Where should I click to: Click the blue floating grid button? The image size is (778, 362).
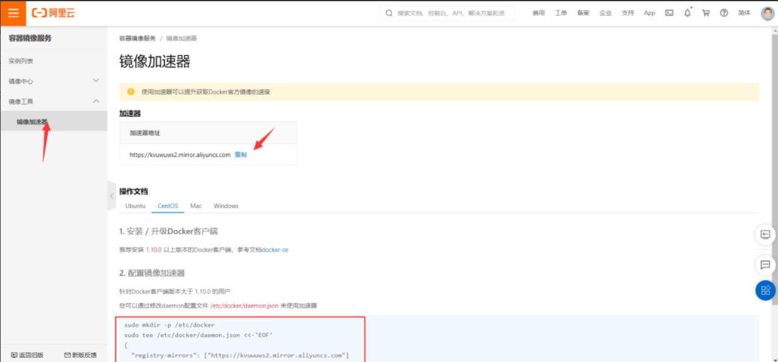[765, 290]
